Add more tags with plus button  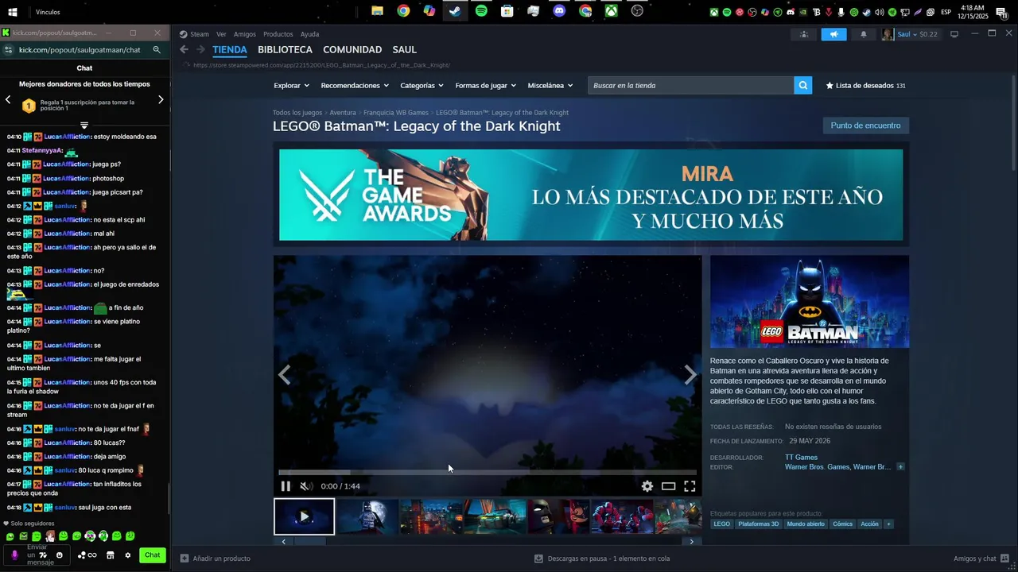[x=888, y=524]
